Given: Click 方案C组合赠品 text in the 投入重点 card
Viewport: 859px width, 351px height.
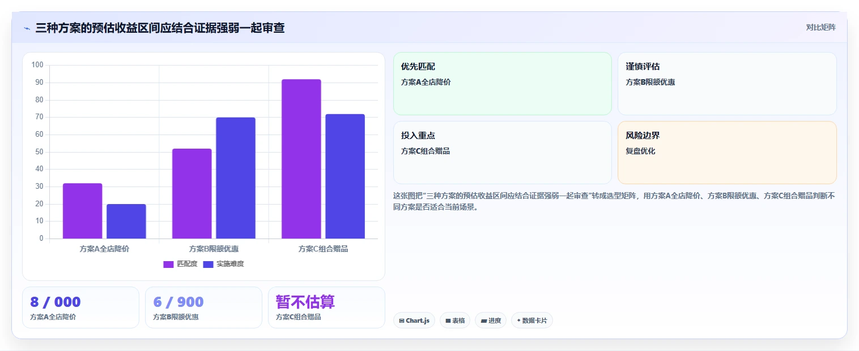Looking at the screenshot, I should click(x=426, y=151).
